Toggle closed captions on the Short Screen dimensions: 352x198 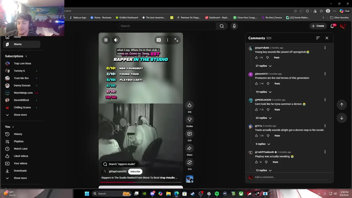pos(159,40)
